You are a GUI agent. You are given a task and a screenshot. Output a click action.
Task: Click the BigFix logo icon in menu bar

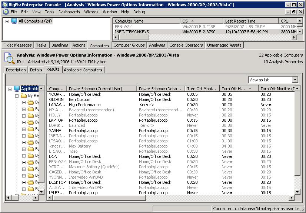click(x=6, y=12)
